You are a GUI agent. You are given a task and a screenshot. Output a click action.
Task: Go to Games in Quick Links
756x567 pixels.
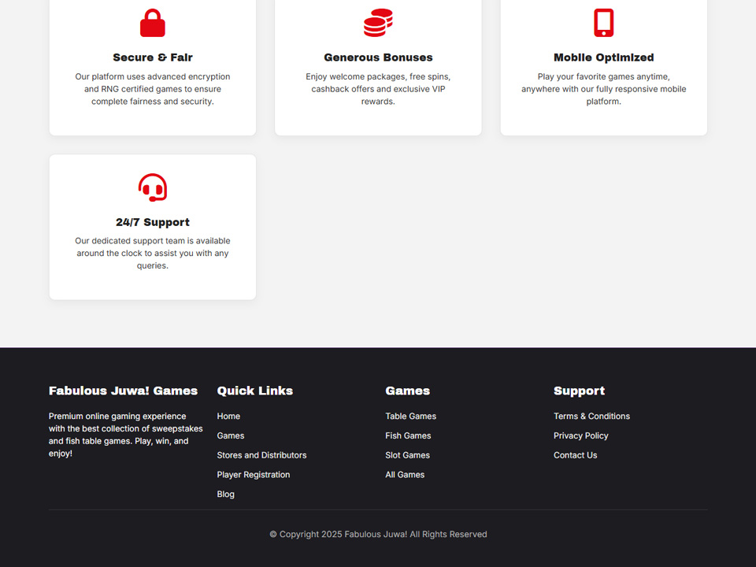click(x=231, y=435)
